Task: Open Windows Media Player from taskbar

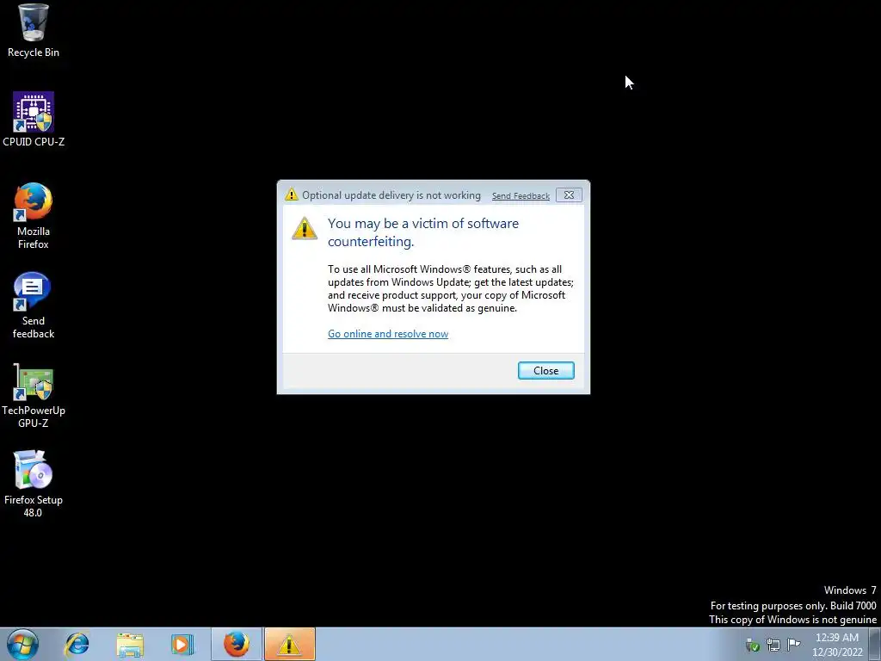Action: point(182,644)
